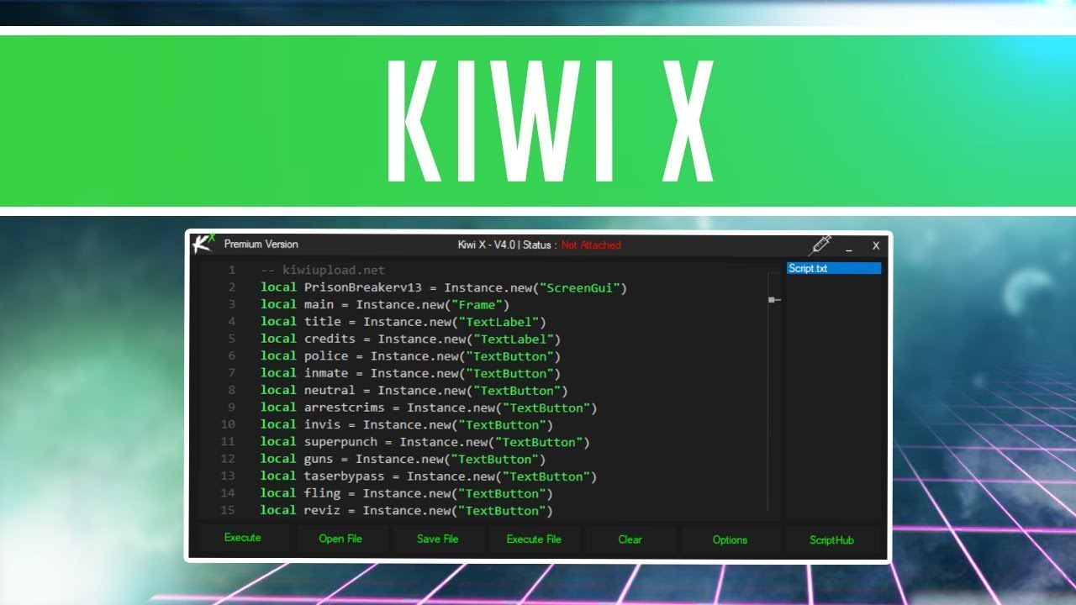This screenshot has height=605, width=1076.
Task: Click the 'local taserbypass' code line
Action: click(429, 476)
